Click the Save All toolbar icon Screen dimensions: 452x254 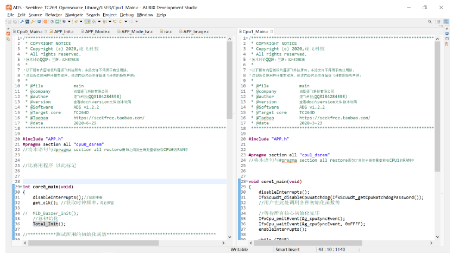coord(15,22)
